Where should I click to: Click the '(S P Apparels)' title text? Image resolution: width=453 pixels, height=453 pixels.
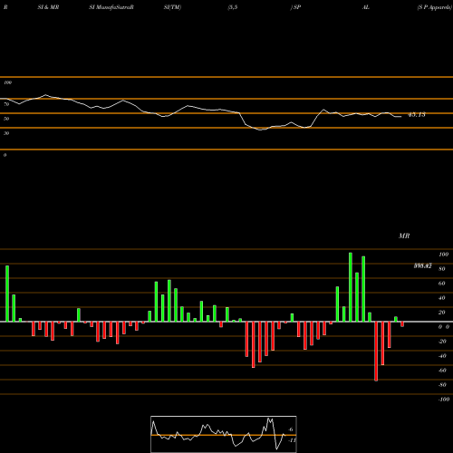[435, 7]
